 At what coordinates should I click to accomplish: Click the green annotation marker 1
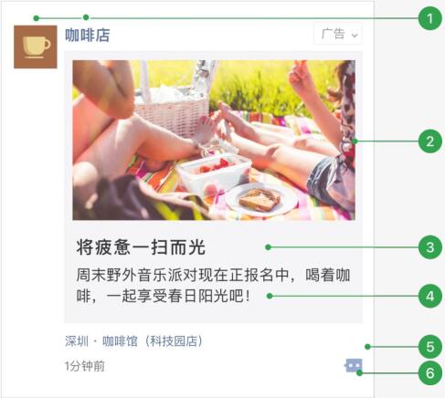(x=429, y=18)
